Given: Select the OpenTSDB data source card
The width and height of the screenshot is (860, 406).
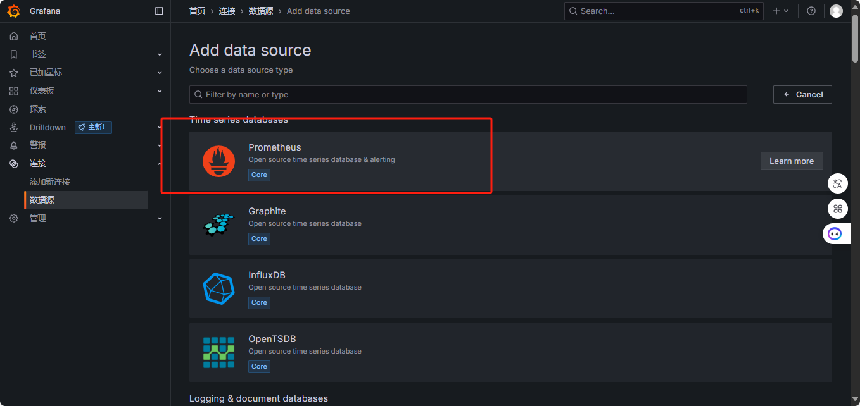Looking at the screenshot, I should (x=510, y=352).
